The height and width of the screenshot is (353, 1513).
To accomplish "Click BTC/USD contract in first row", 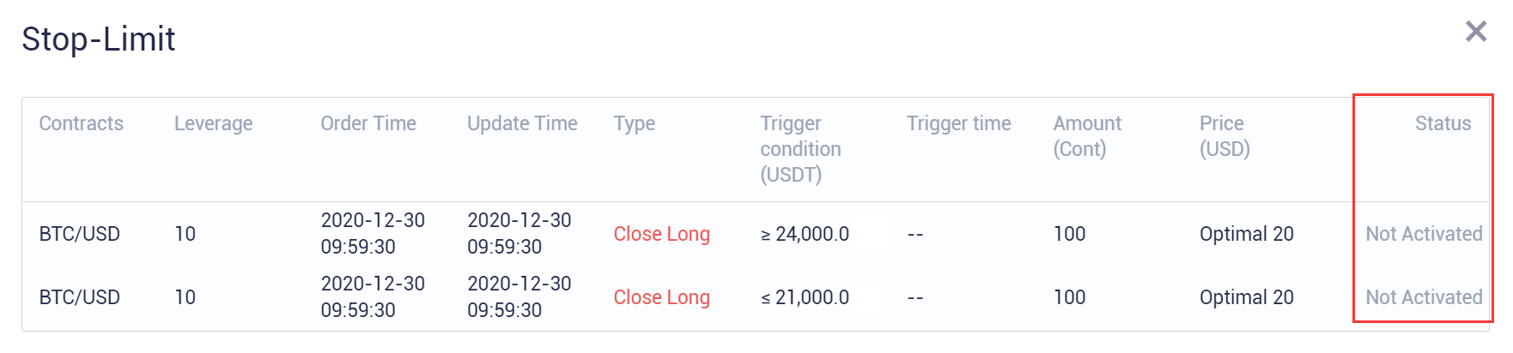I will pos(79,234).
